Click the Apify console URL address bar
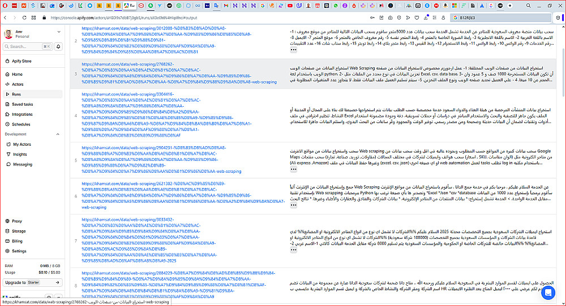566x306 pixels. (124, 18)
